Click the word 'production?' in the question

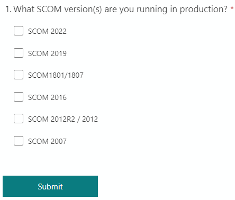[204, 10]
